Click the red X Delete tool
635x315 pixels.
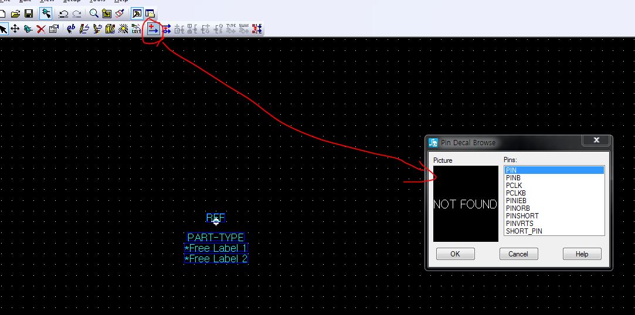(x=41, y=29)
